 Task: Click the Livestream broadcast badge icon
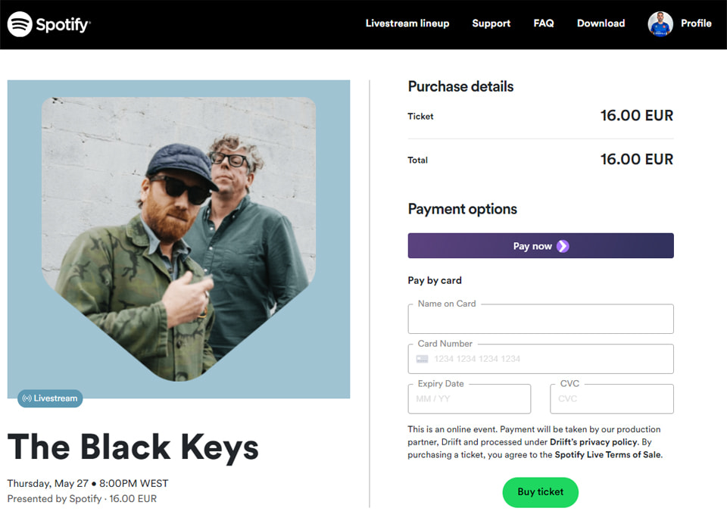tap(27, 398)
